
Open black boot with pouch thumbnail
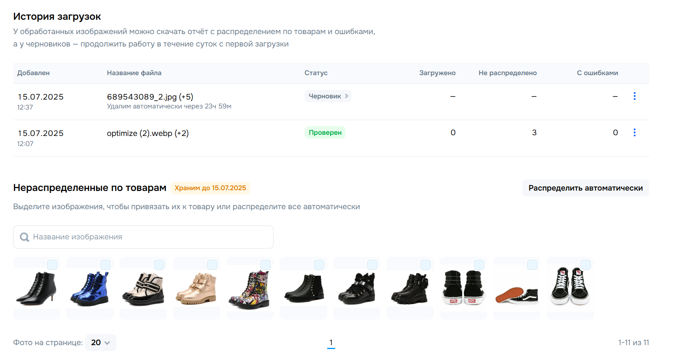(410, 288)
